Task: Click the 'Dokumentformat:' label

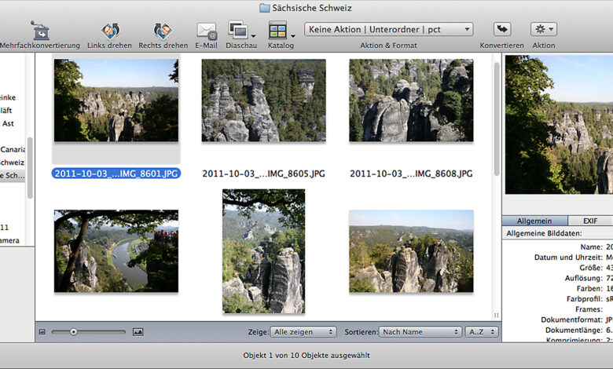Action: 572,320
